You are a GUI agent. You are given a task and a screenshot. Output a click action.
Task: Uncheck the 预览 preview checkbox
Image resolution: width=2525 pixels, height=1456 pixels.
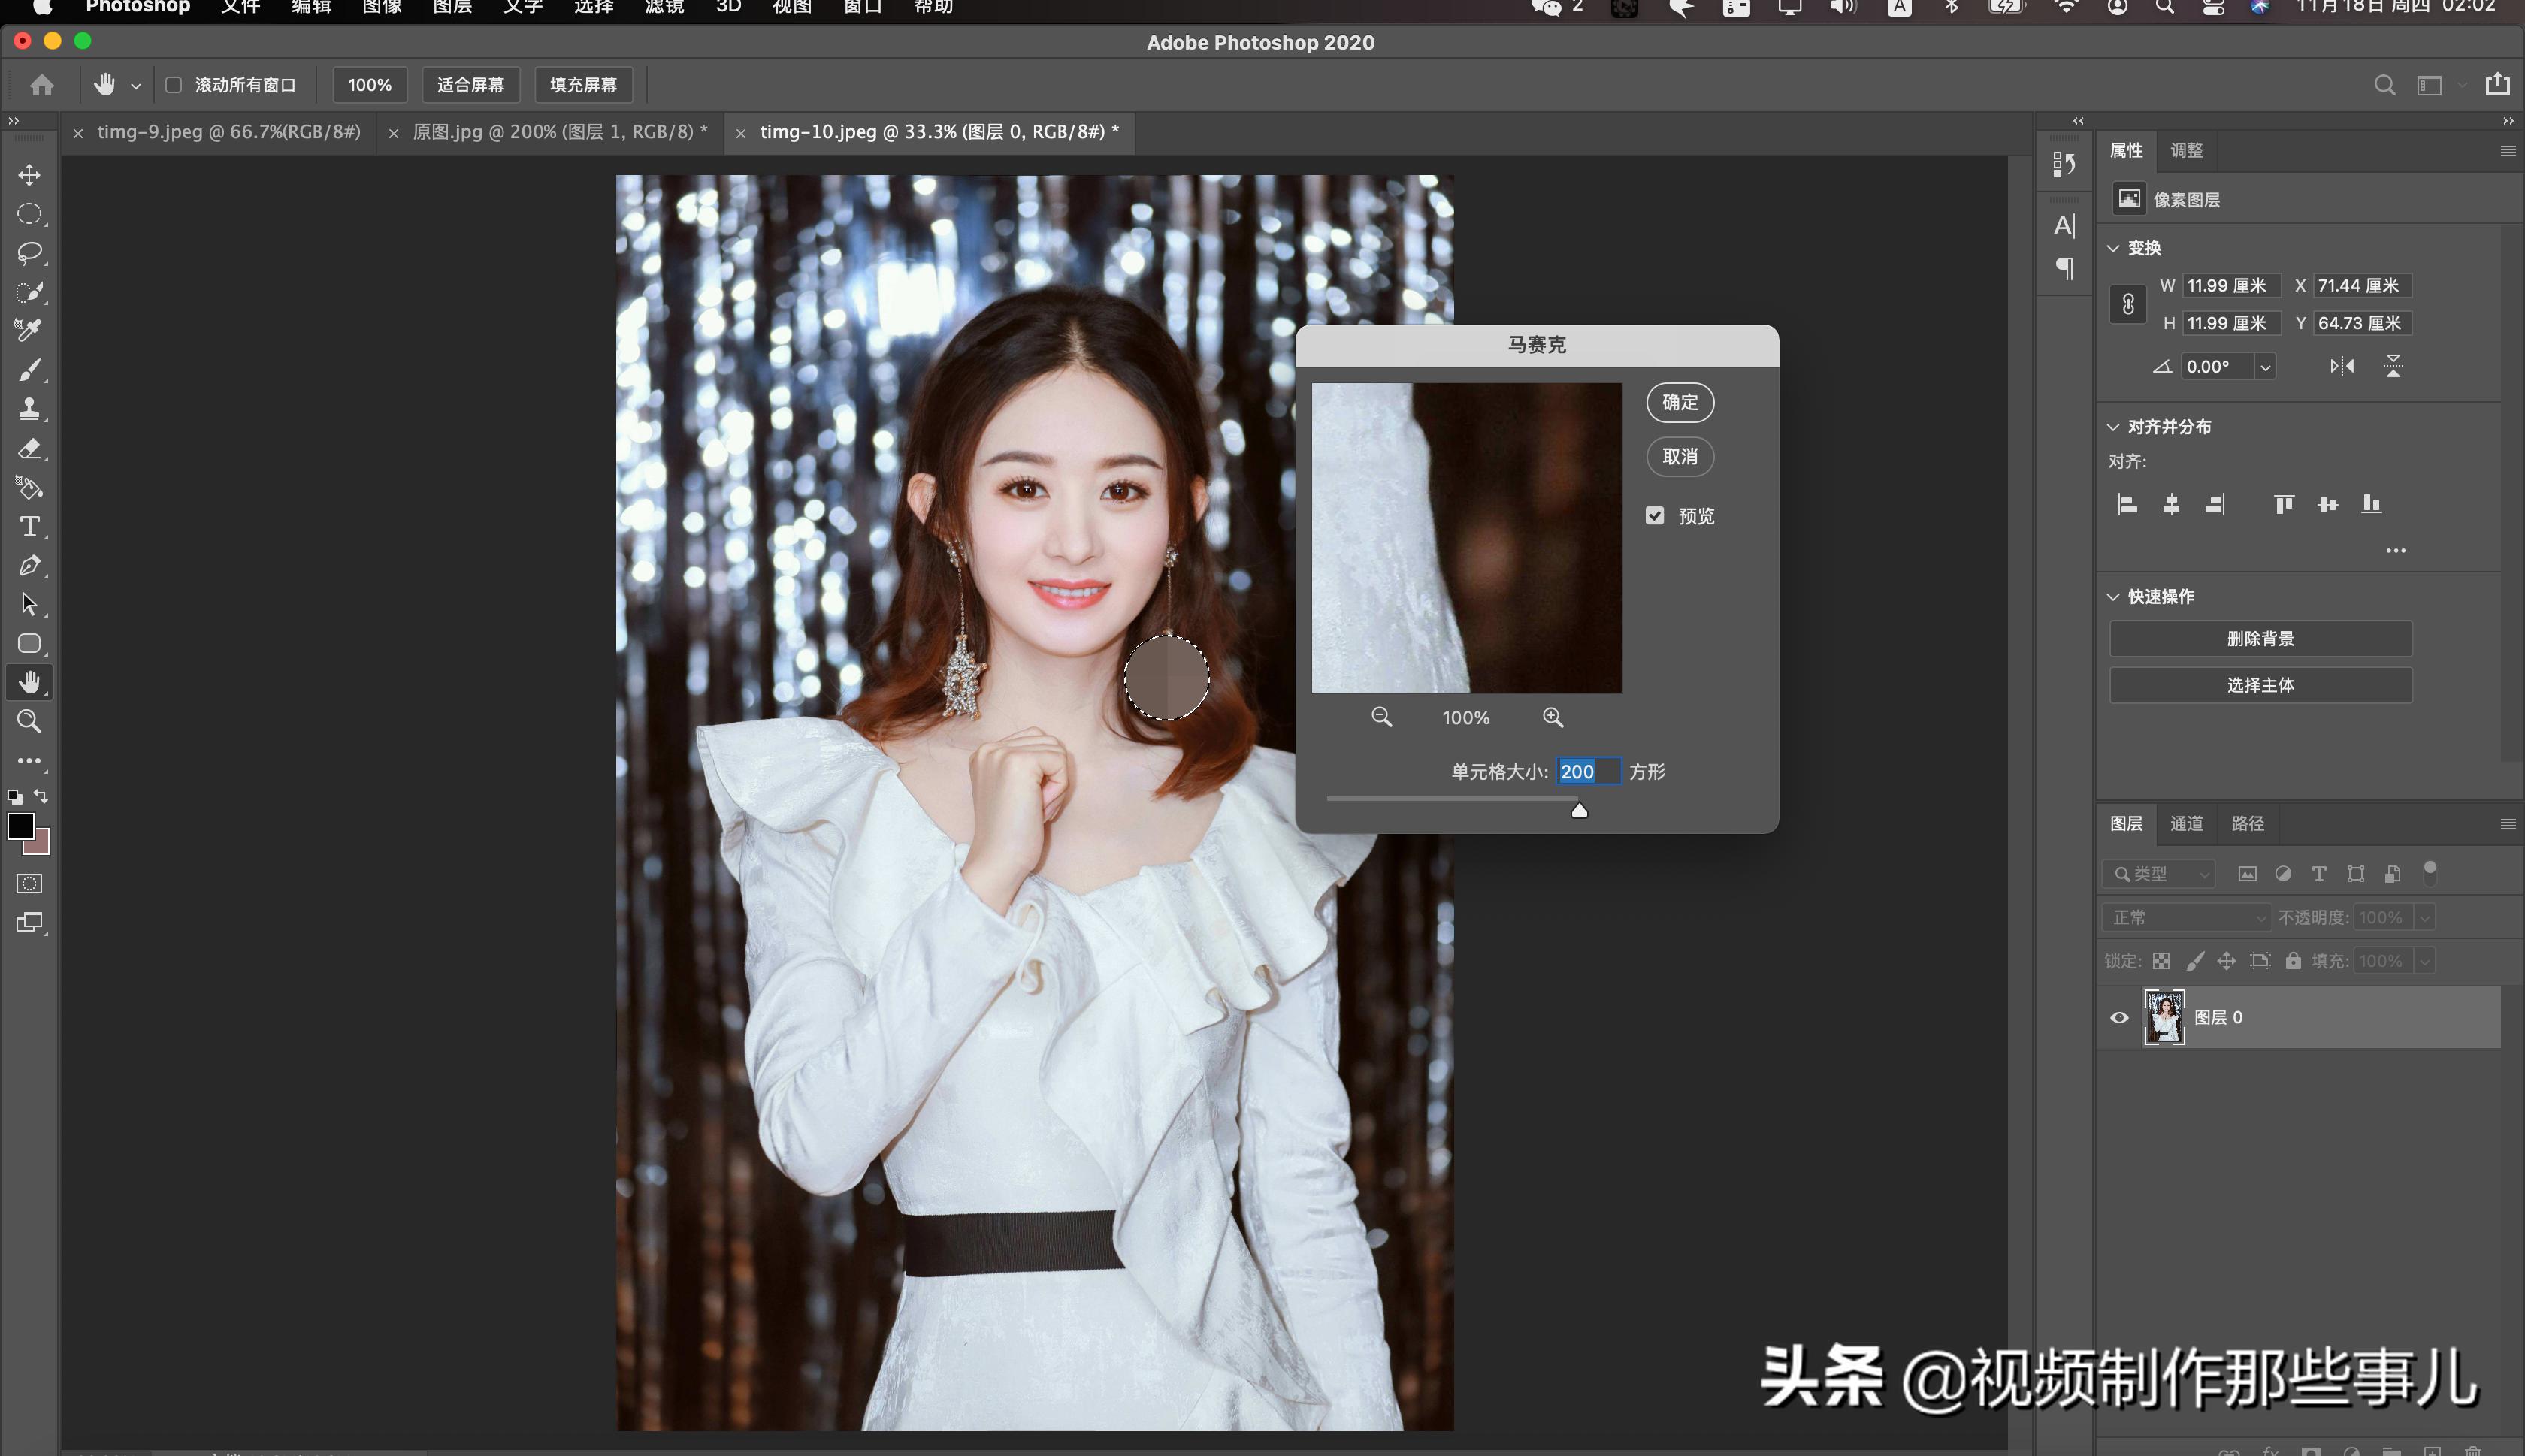(x=1655, y=516)
